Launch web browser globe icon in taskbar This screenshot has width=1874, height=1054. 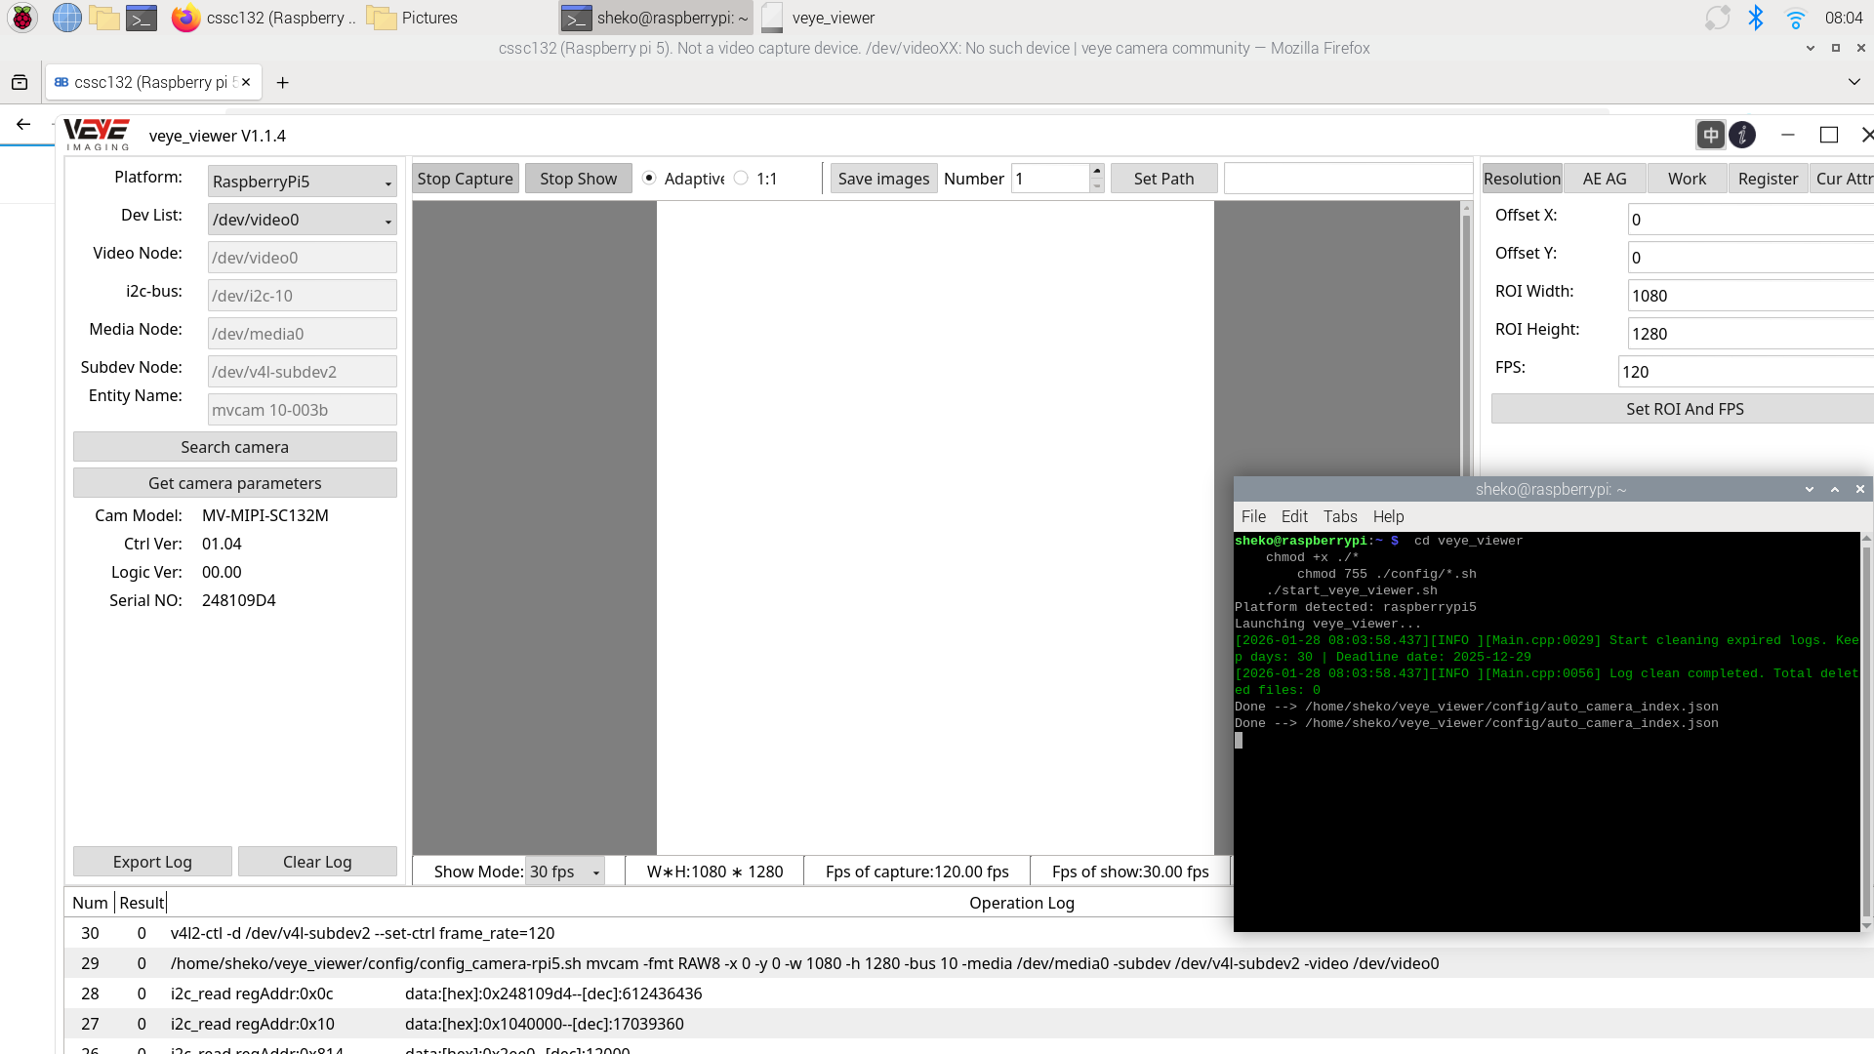(x=66, y=18)
